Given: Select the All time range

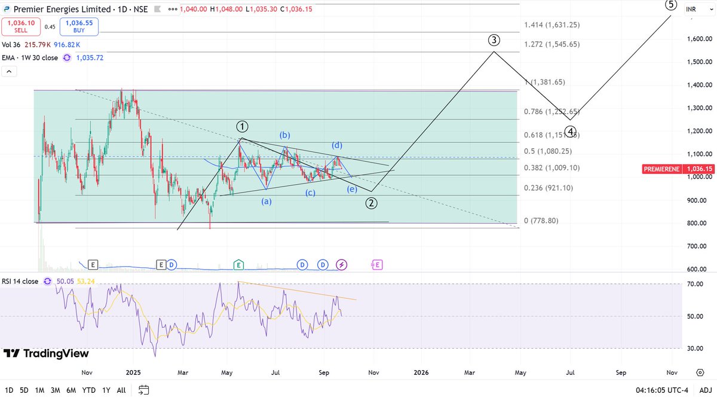Looking at the screenshot, I should tap(121, 390).
